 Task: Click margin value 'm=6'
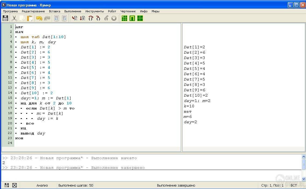point(188,117)
